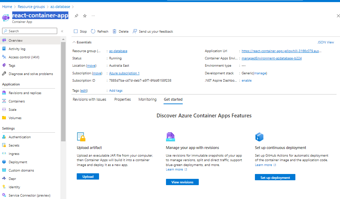Click the sidebar scroll up arrow
340x199 pixels.
click(x=63, y=39)
